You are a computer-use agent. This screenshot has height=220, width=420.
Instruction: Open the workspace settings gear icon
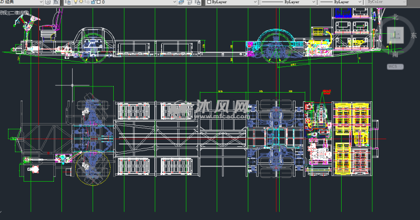[x=48, y=2]
